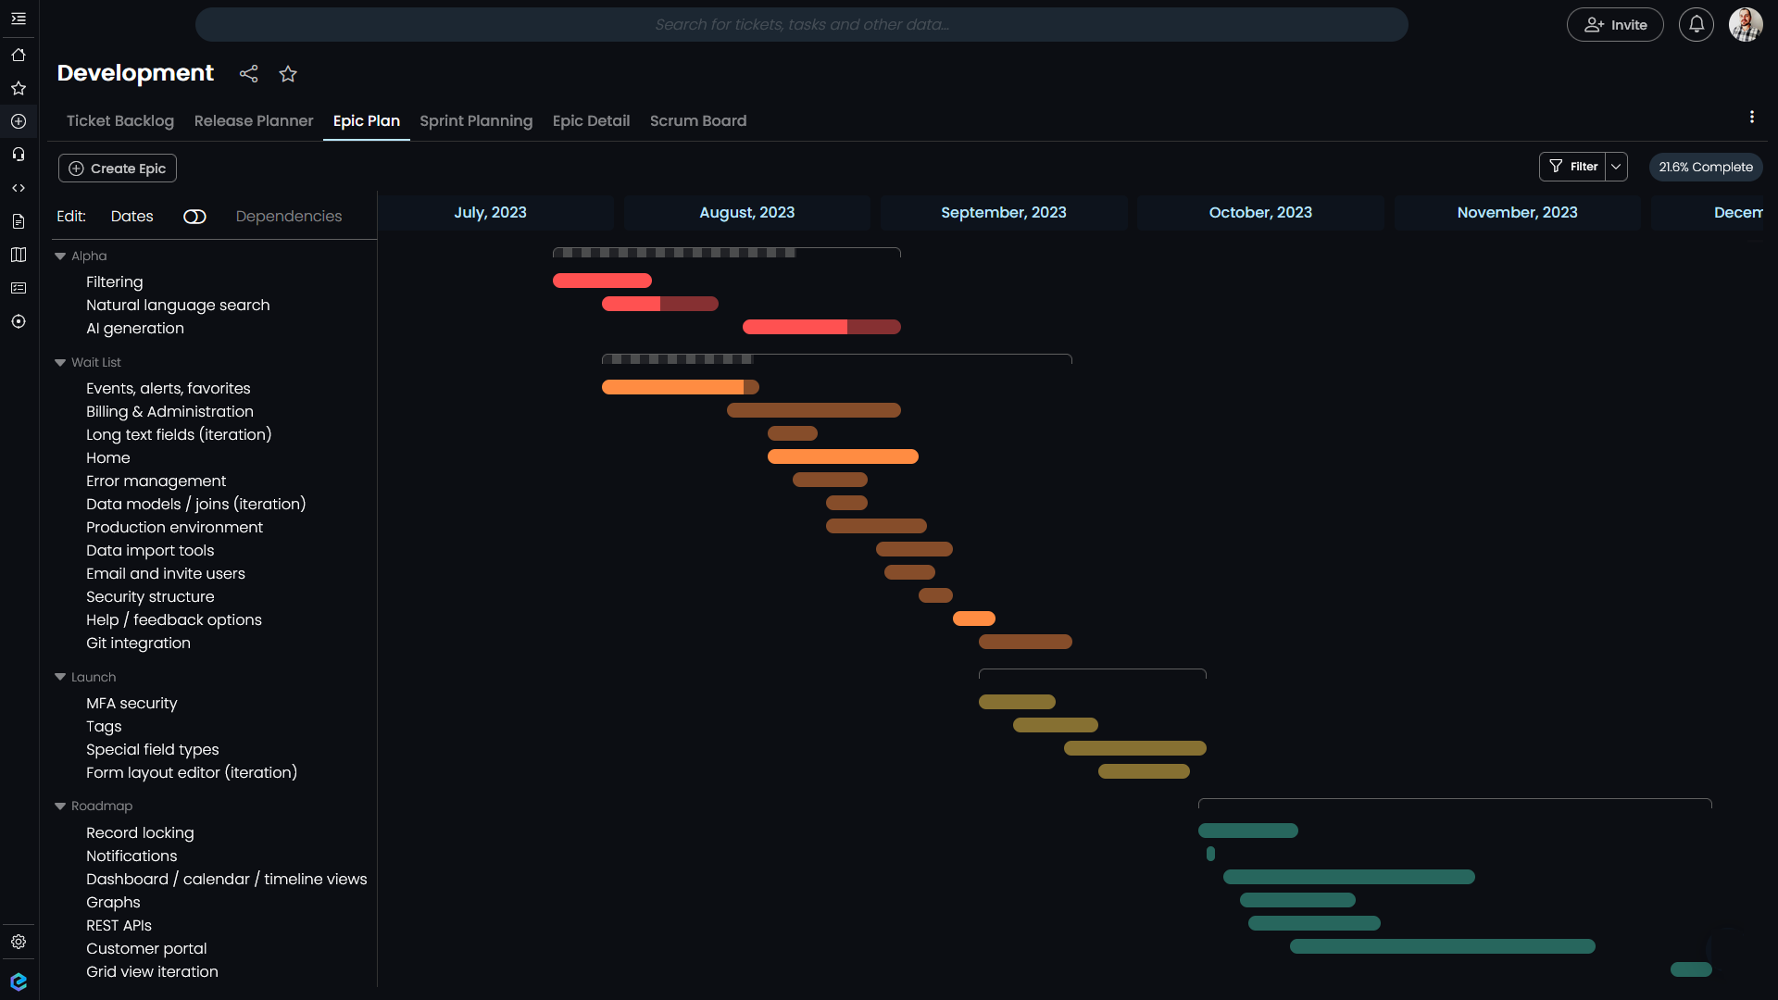Open the home icon in sidebar

point(19,55)
